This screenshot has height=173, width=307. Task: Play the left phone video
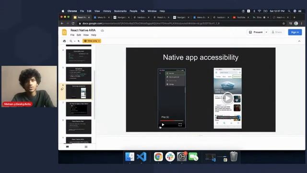163,124
